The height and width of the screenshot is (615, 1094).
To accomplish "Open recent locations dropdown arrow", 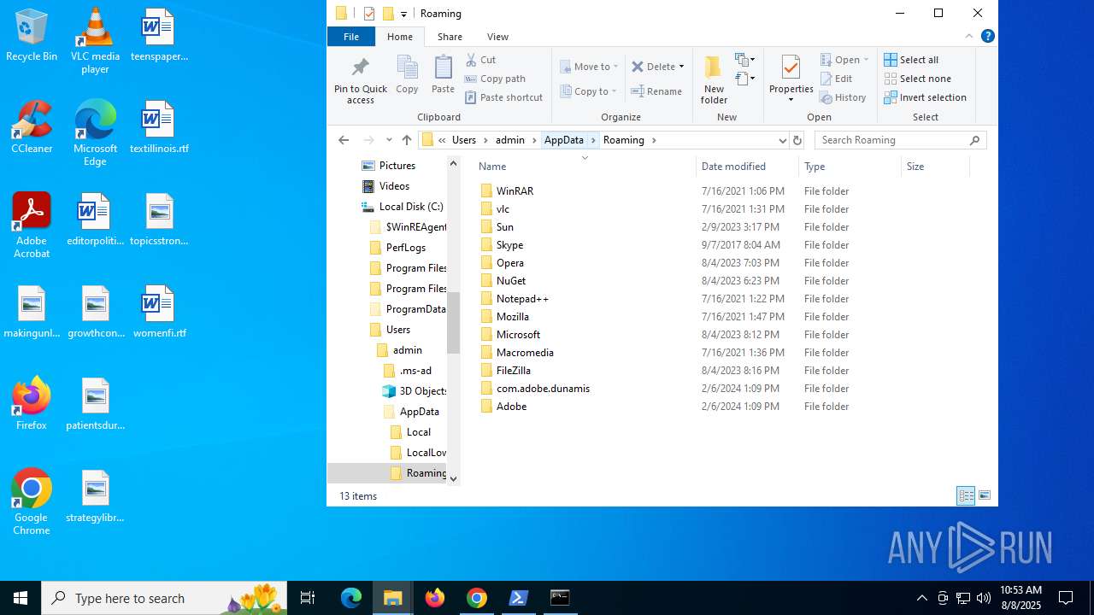I will 389,140.
